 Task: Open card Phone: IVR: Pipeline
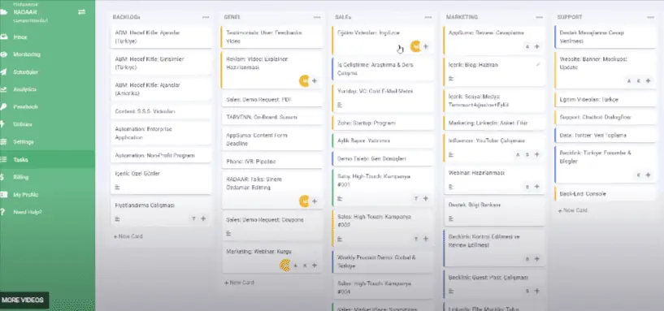pyautogui.click(x=272, y=162)
